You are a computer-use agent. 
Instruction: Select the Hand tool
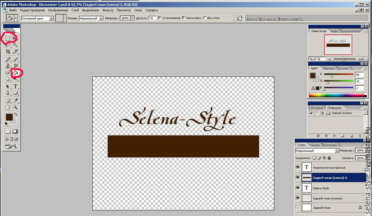[7, 107]
